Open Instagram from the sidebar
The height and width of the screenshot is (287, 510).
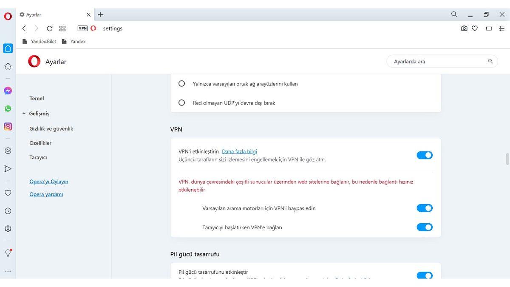pyautogui.click(x=8, y=126)
